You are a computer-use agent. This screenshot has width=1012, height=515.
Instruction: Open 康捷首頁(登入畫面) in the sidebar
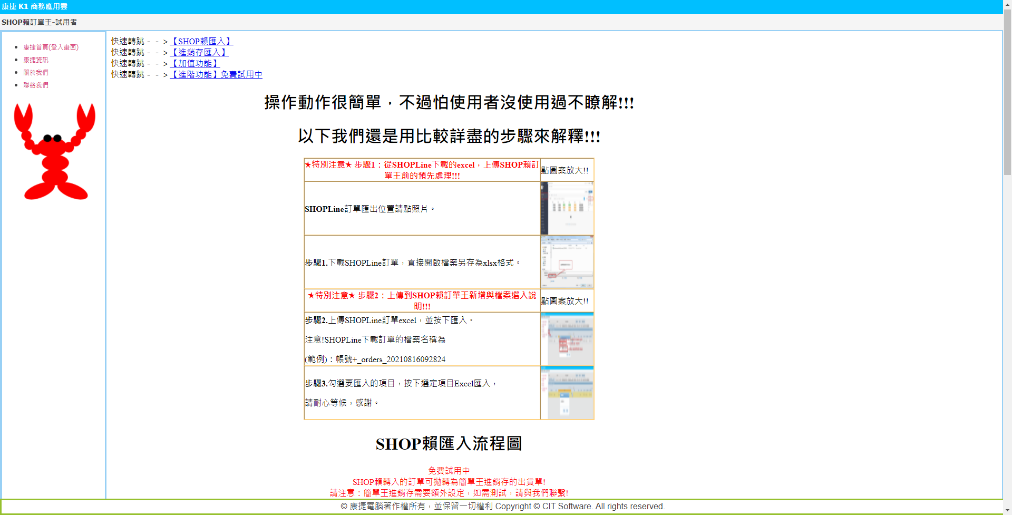51,47
